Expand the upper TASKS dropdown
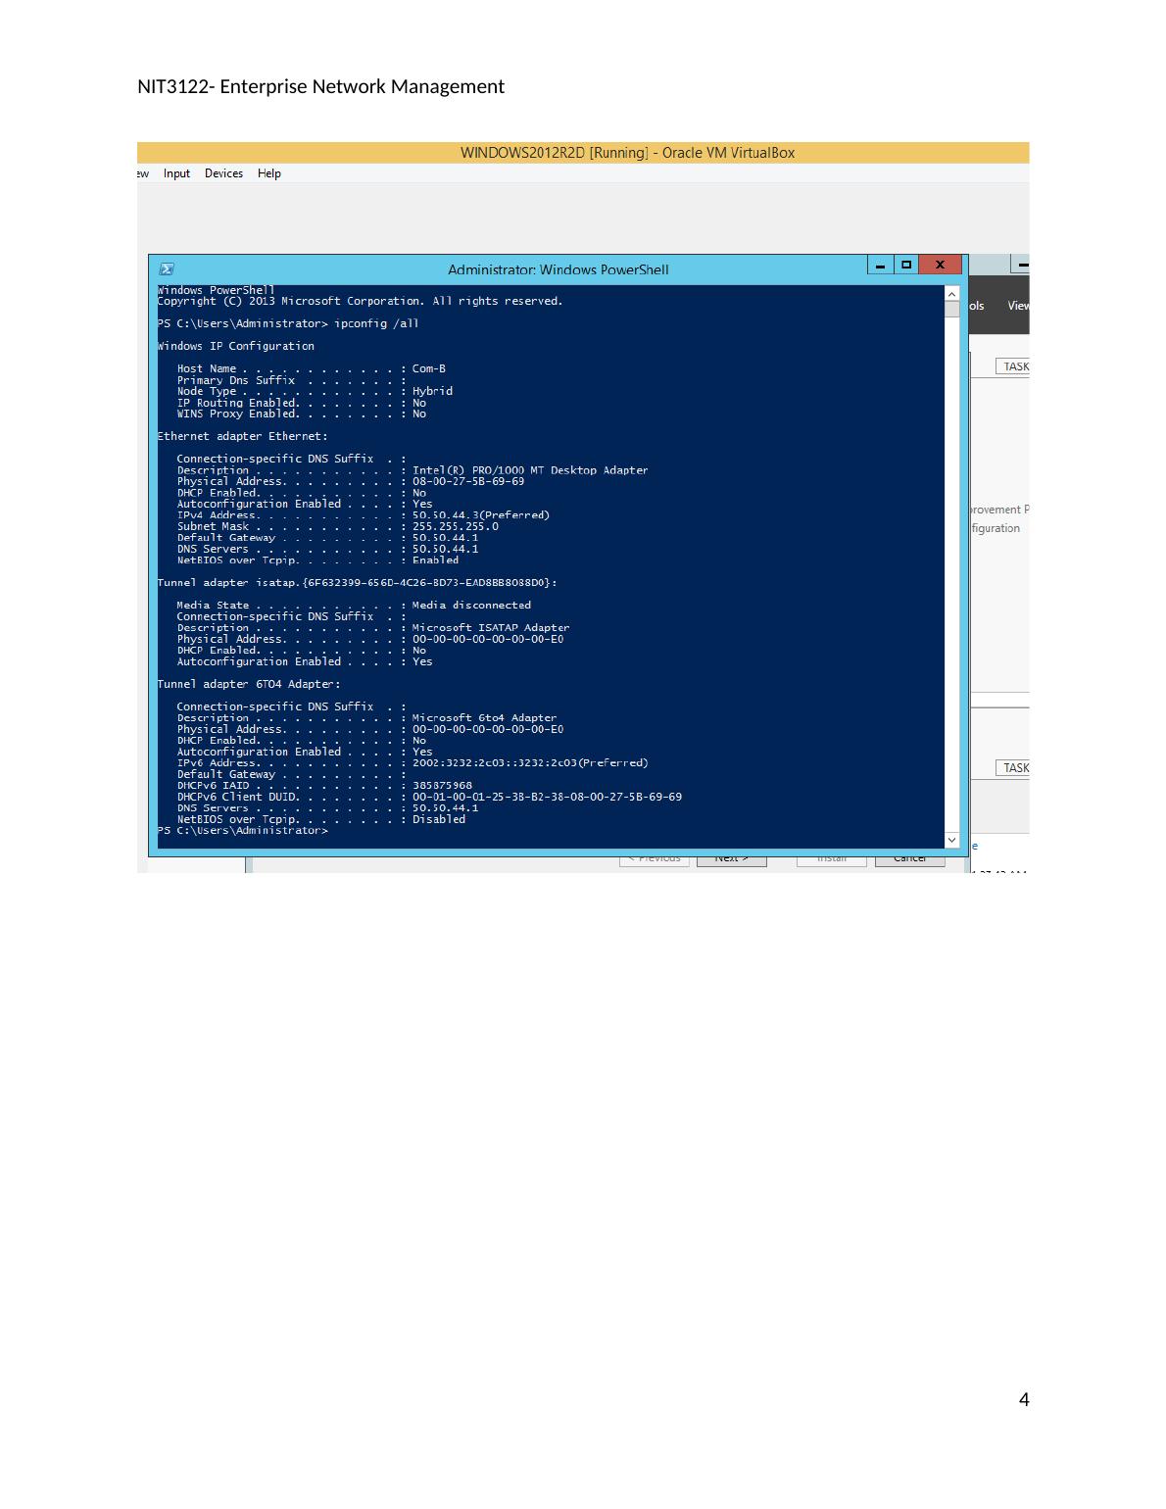The width and height of the screenshot is (1166, 1509). (x=1015, y=366)
